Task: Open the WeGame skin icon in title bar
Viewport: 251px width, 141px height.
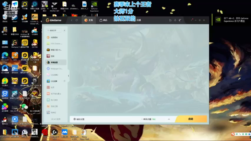Action: pyautogui.click(x=180, y=20)
